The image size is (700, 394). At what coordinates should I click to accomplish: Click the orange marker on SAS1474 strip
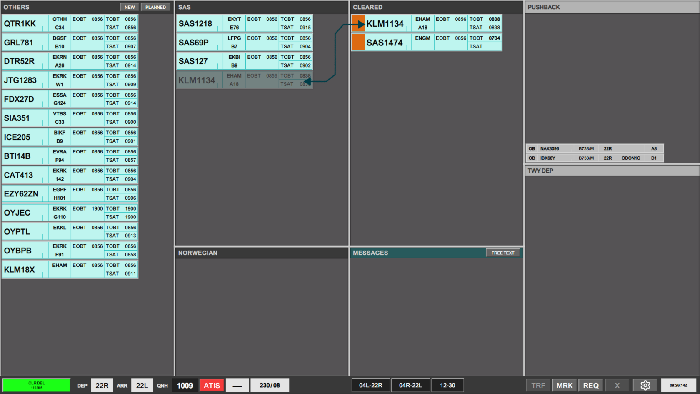tap(358, 42)
